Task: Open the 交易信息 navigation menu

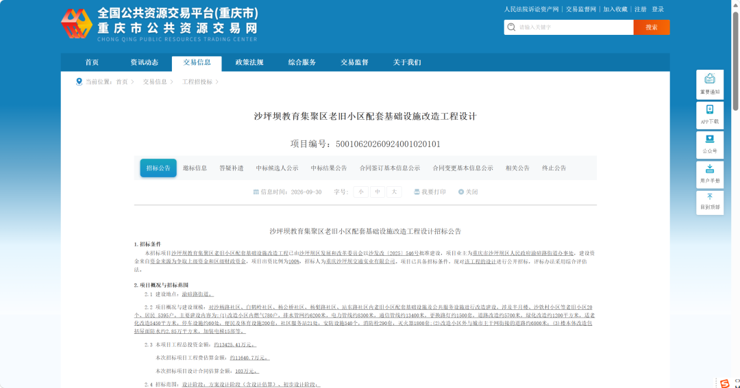Action: coord(197,62)
